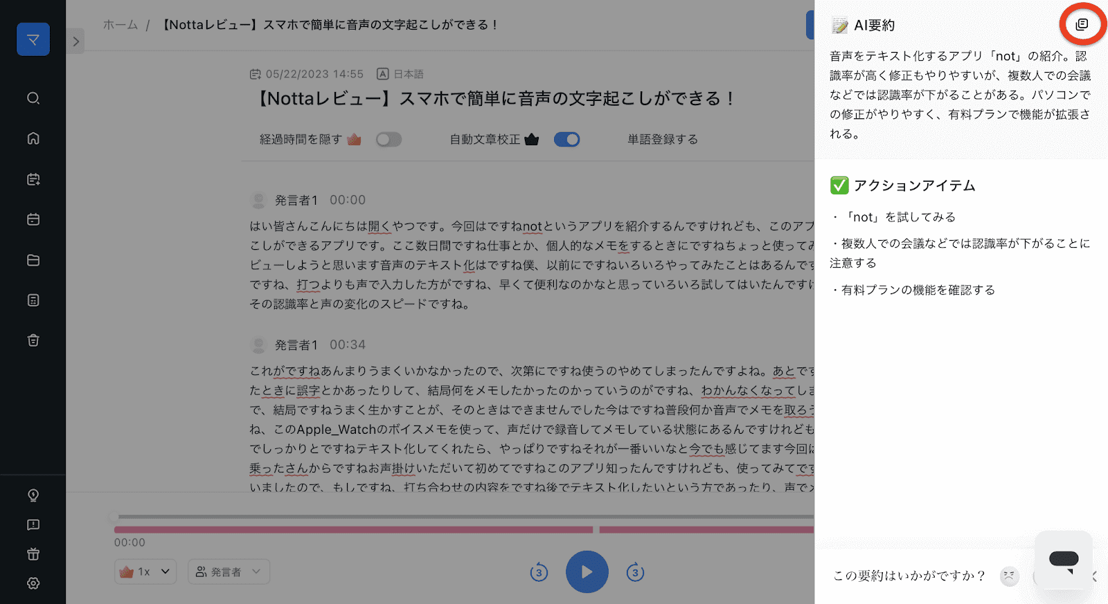
Task: Click the gift icon in sidebar
Action: pos(33,554)
